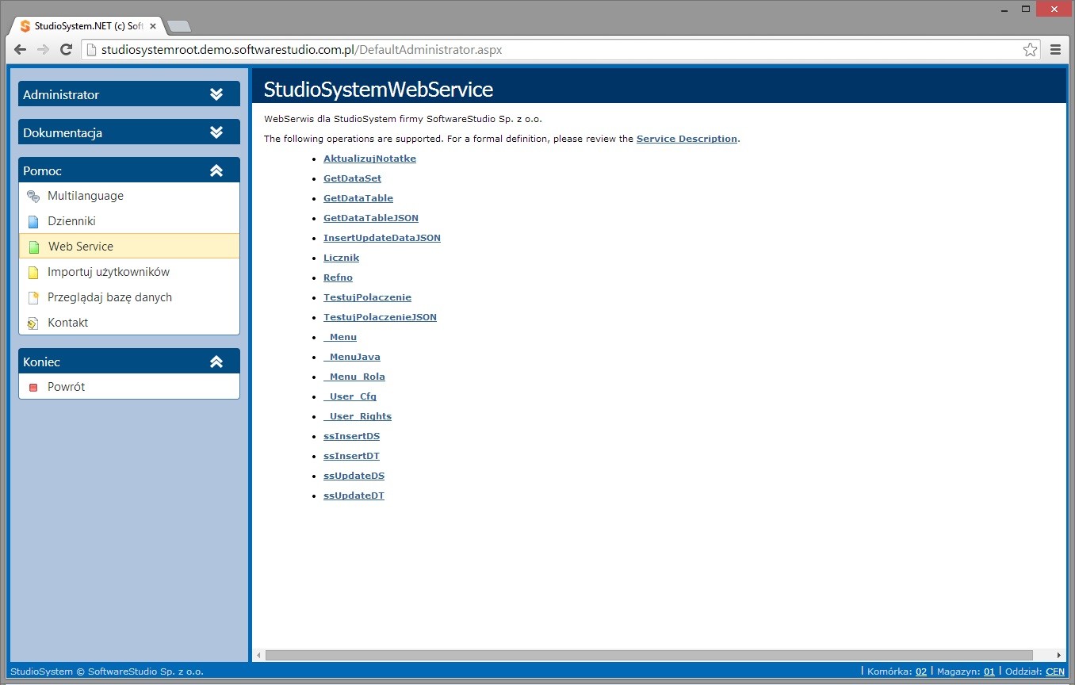
Task: Close the StudioSystem.NET browser tab
Action: click(x=153, y=26)
